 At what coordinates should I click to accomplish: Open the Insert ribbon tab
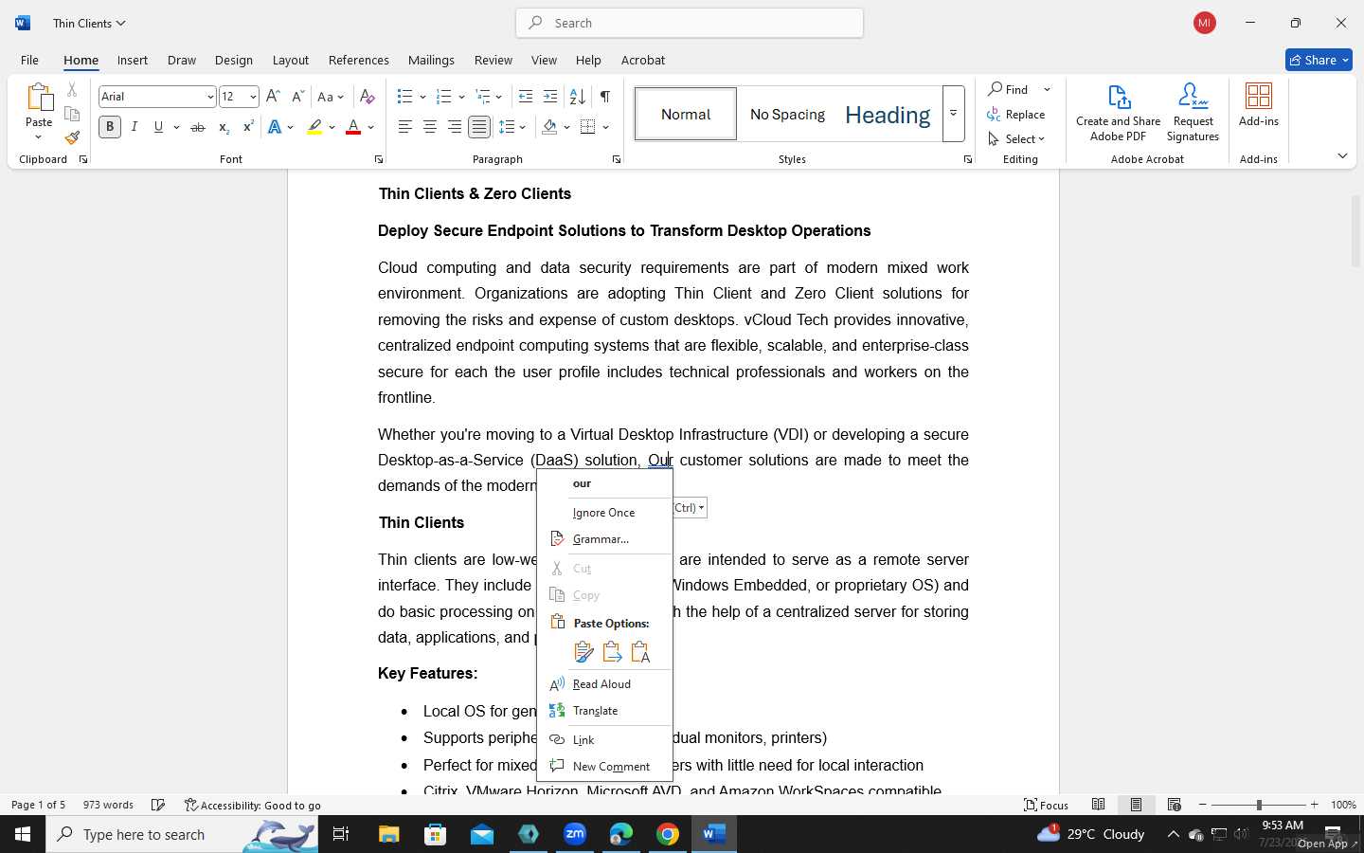click(133, 60)
